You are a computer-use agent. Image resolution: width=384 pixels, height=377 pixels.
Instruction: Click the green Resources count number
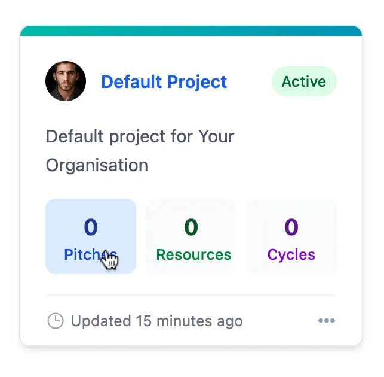[191, 227]
